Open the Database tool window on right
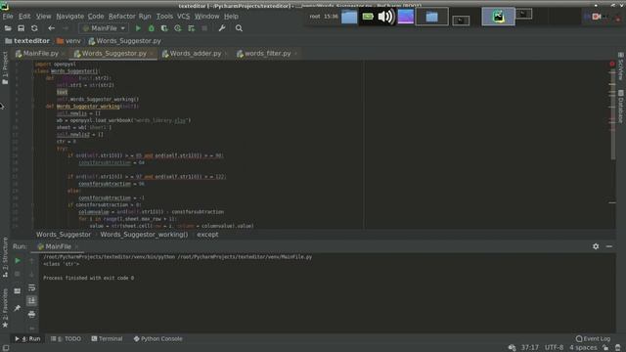Screen dimensions: 626x352 [621, 107]
